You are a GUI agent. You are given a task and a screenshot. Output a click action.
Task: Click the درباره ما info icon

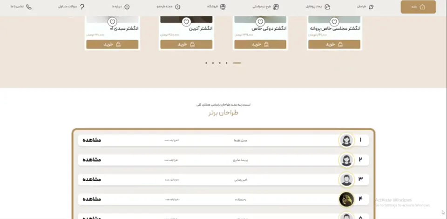(127, 7)
